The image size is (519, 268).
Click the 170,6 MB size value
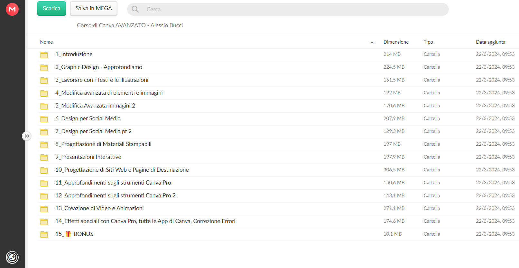[394, 106]
